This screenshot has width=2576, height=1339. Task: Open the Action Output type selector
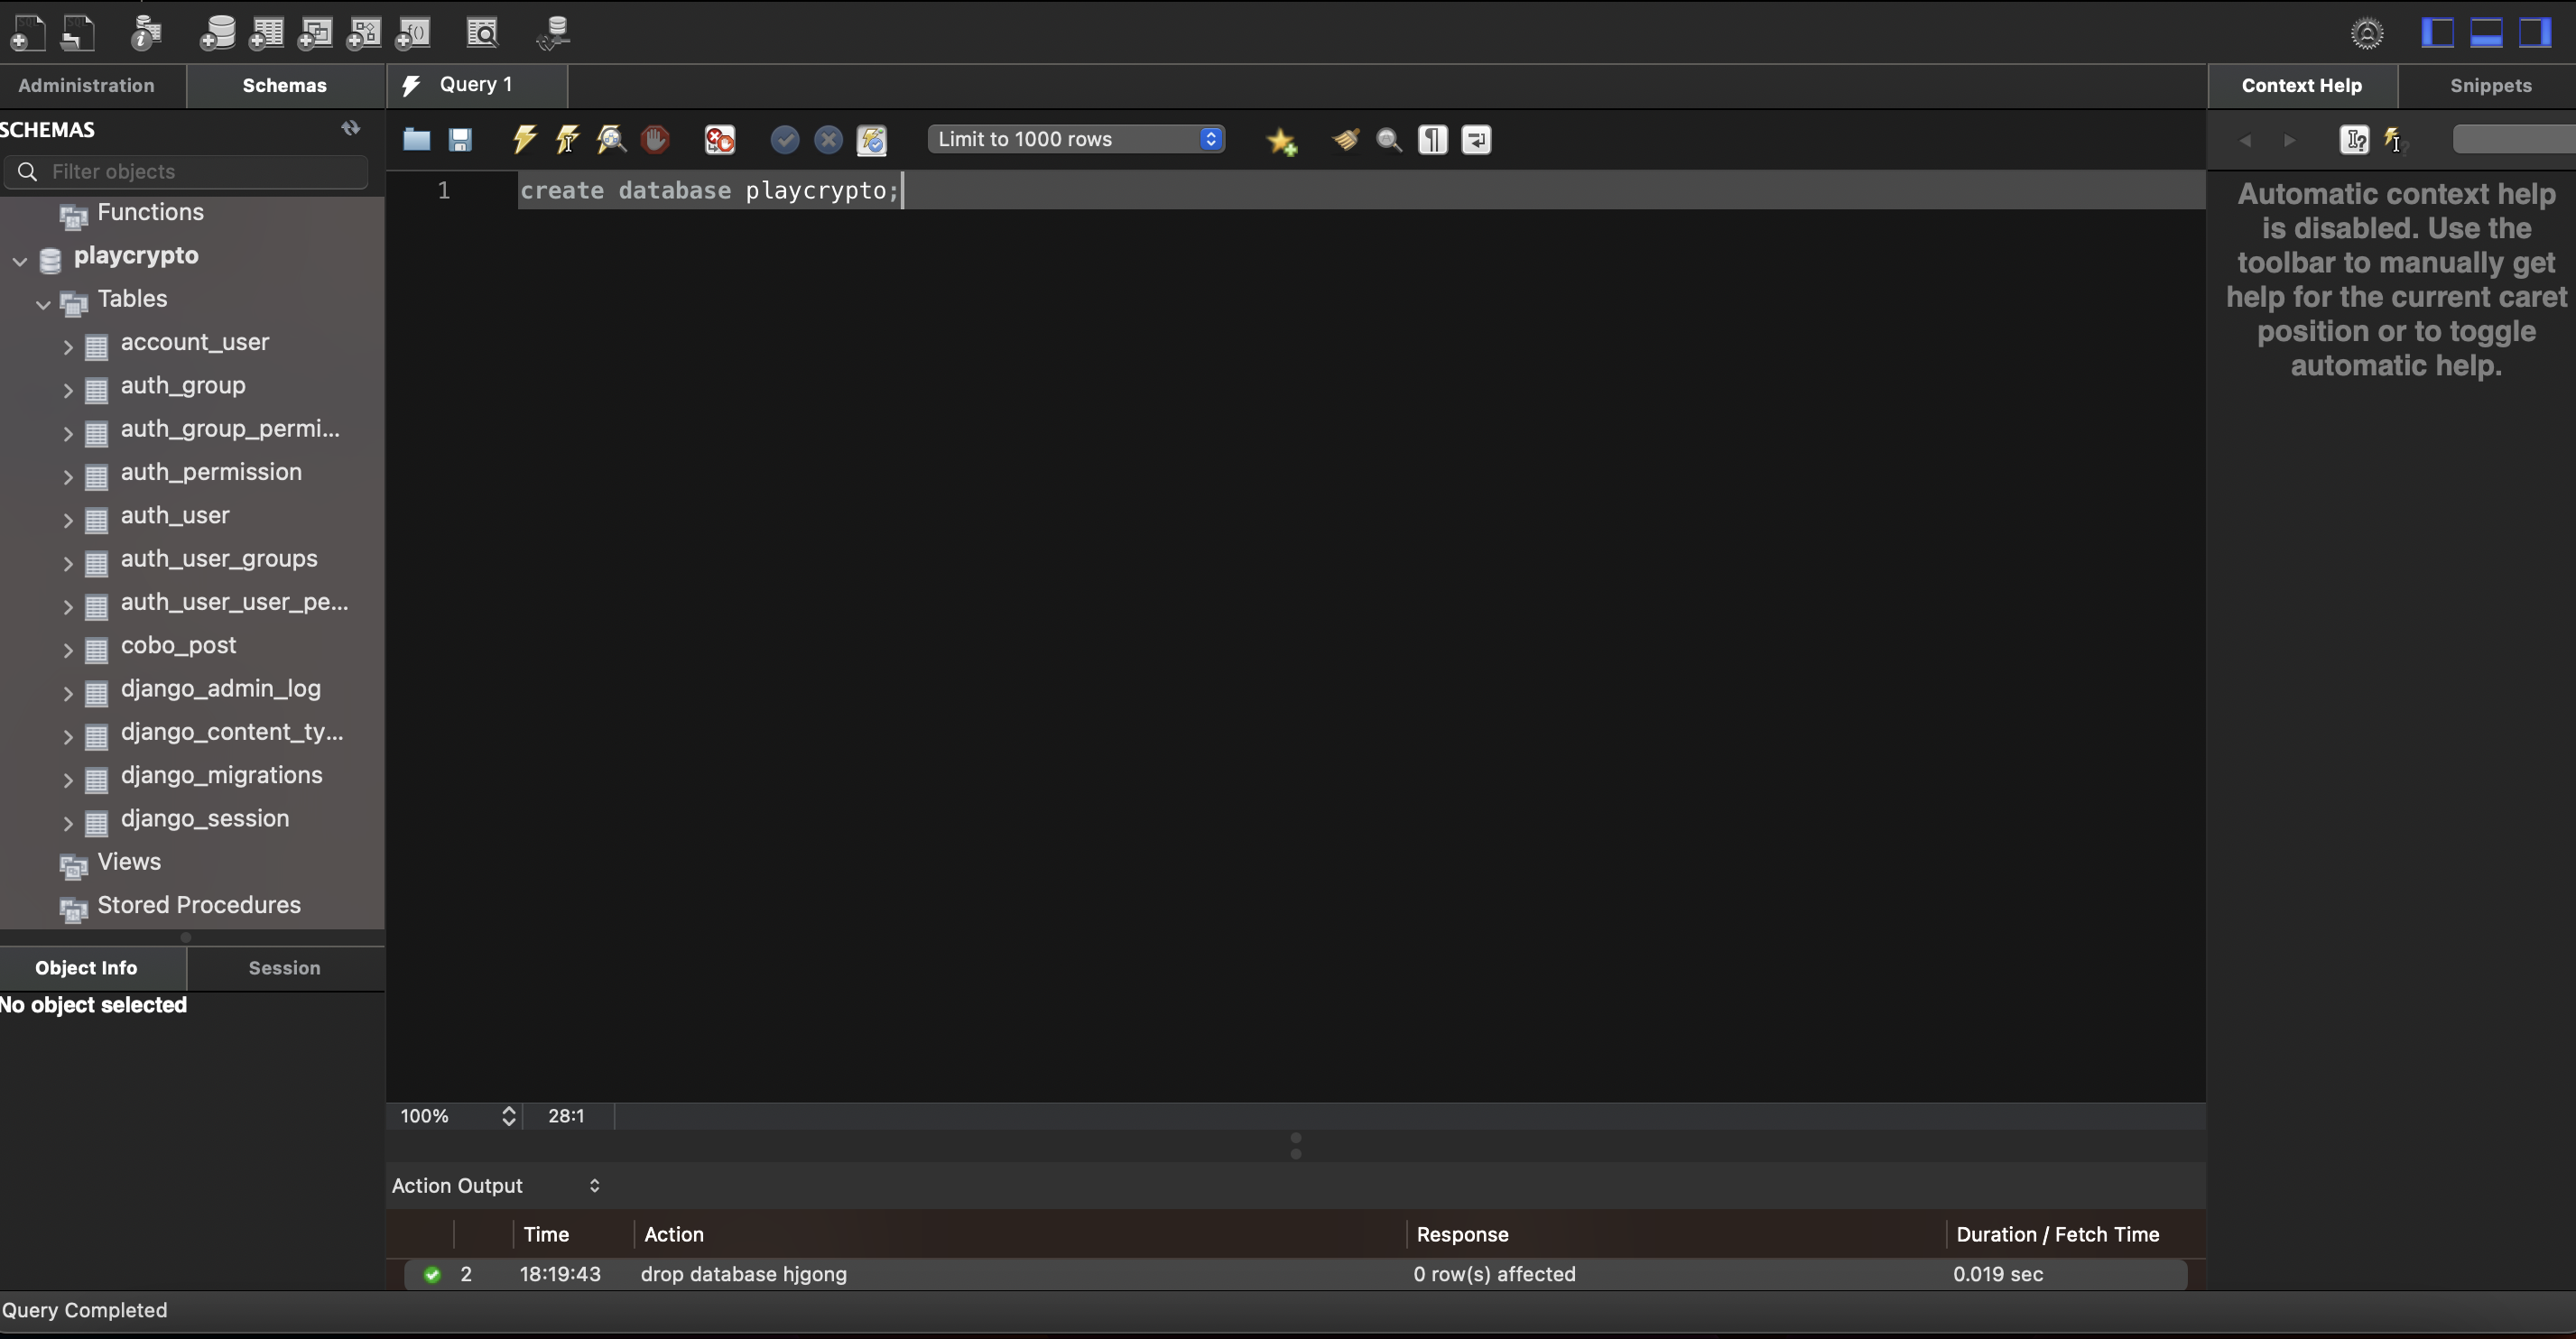click(x=496, y=1185)
